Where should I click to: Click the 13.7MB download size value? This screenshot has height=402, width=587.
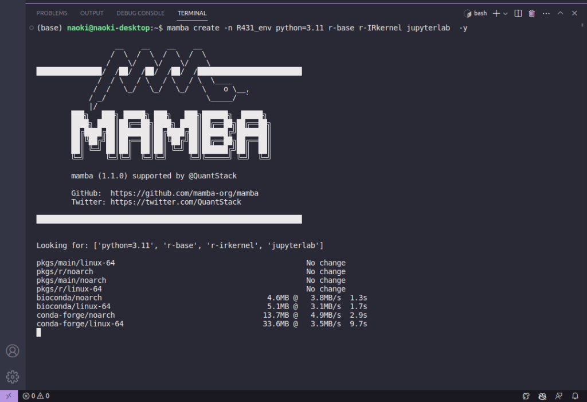tap(276, 315)
